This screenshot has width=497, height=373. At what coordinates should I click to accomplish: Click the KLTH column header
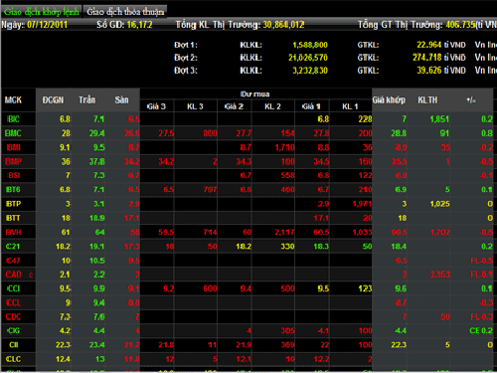427,99
